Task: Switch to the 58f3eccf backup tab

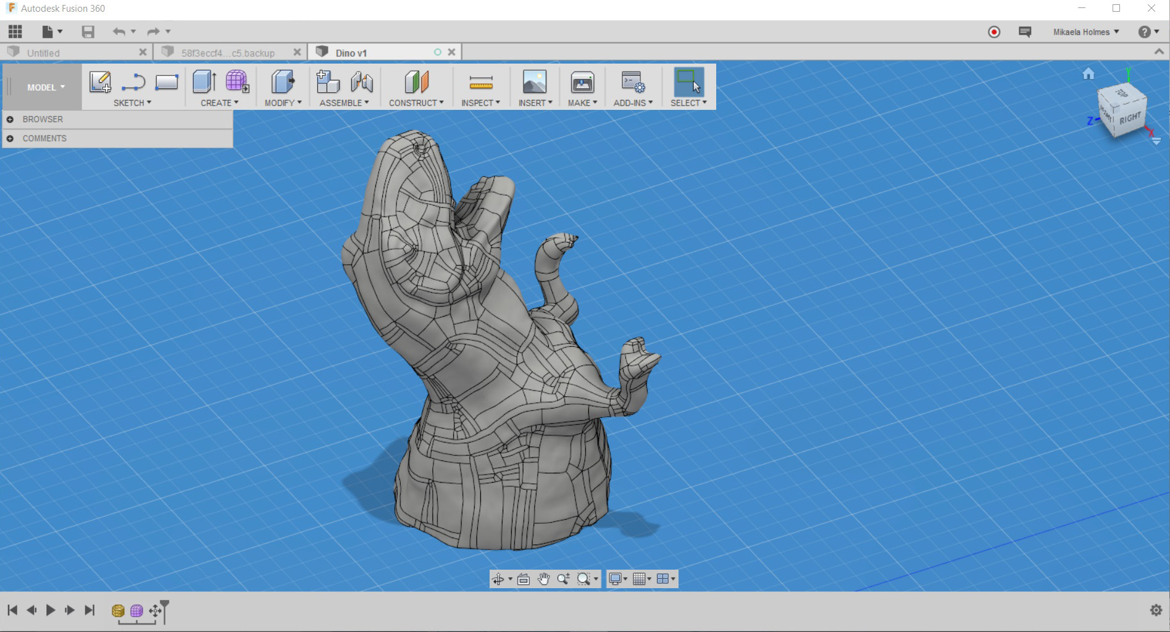Action: click(227, 53)
